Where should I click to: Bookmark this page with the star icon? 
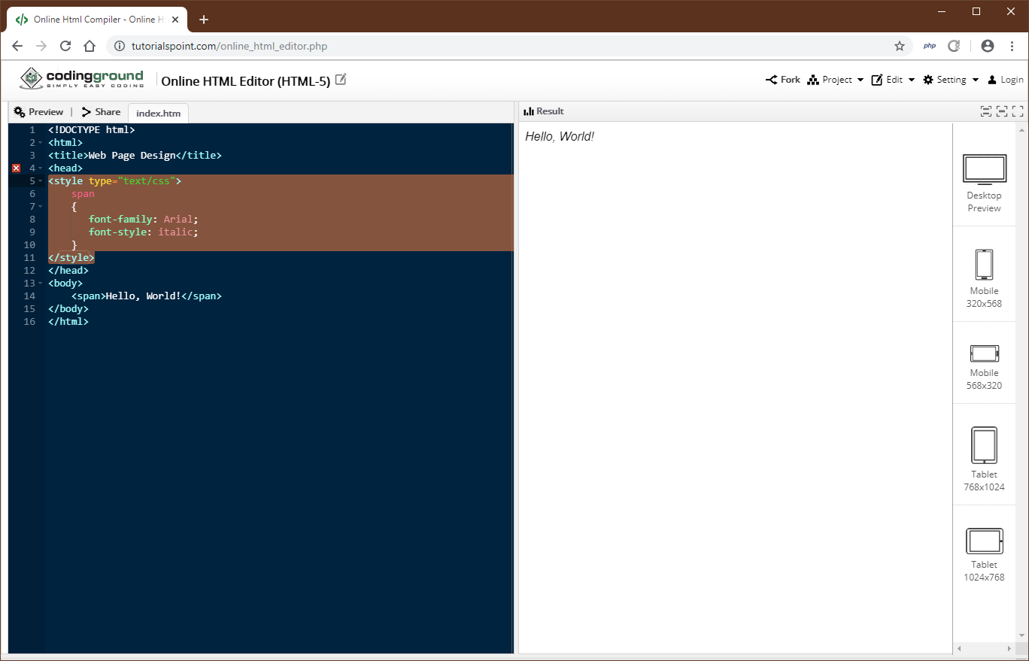[x=899, y=46]
